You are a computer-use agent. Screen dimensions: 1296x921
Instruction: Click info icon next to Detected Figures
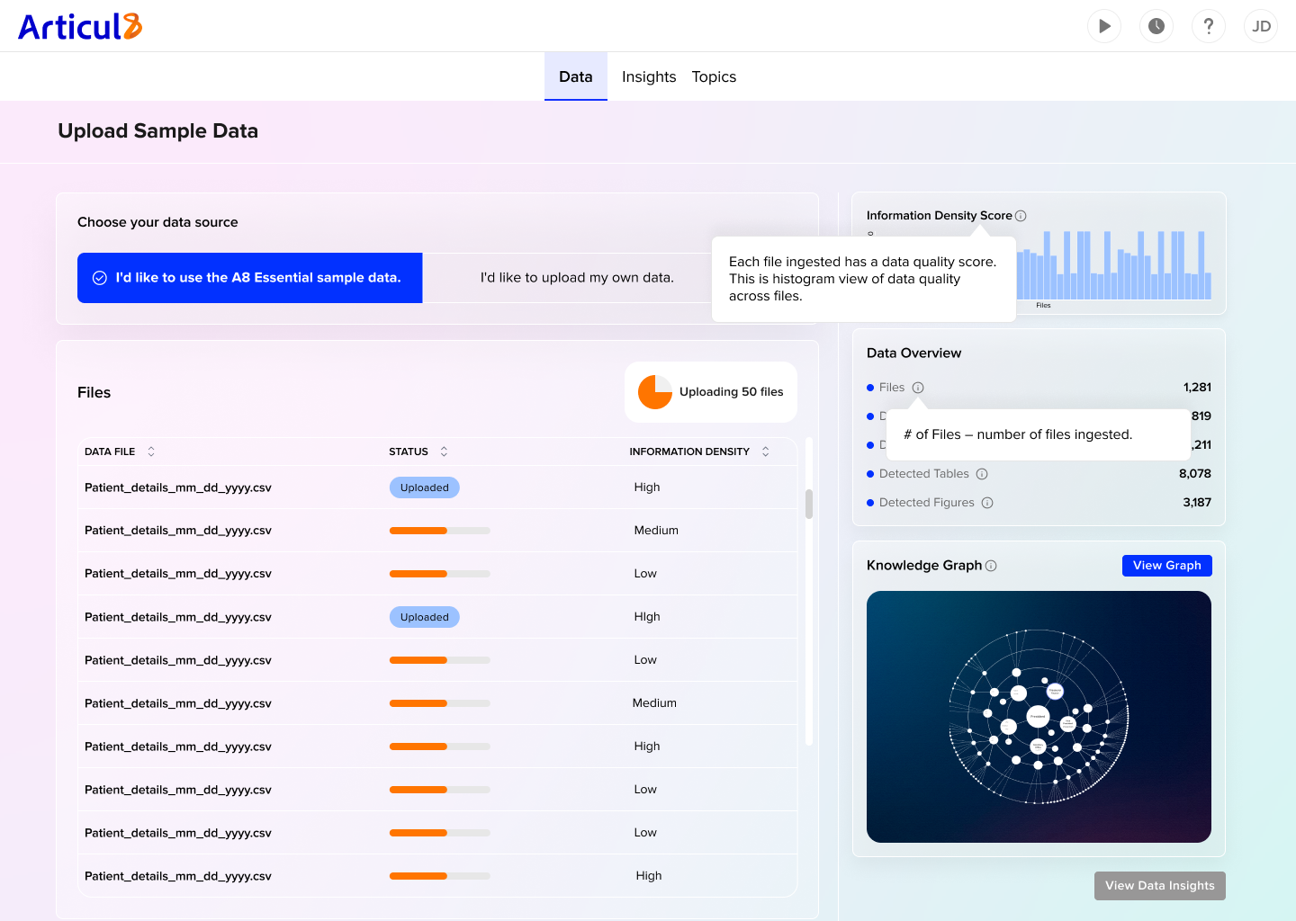point(987,503)
